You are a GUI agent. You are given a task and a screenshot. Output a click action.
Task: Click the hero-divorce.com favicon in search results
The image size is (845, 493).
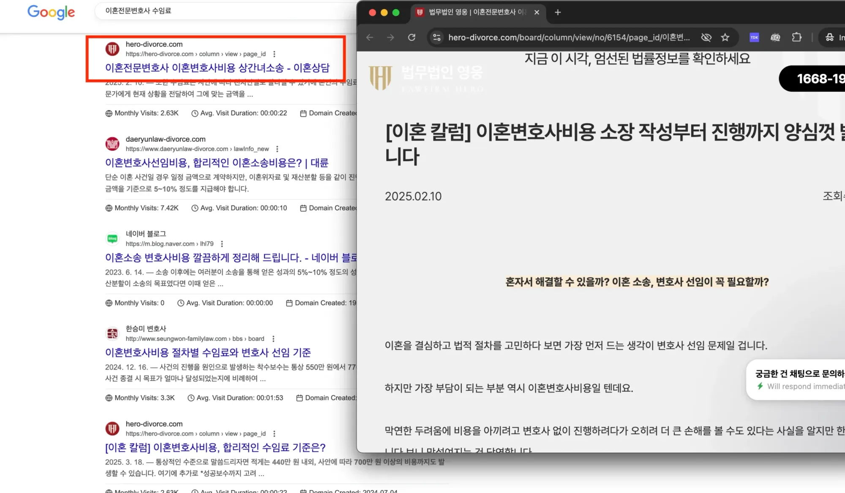112,49
